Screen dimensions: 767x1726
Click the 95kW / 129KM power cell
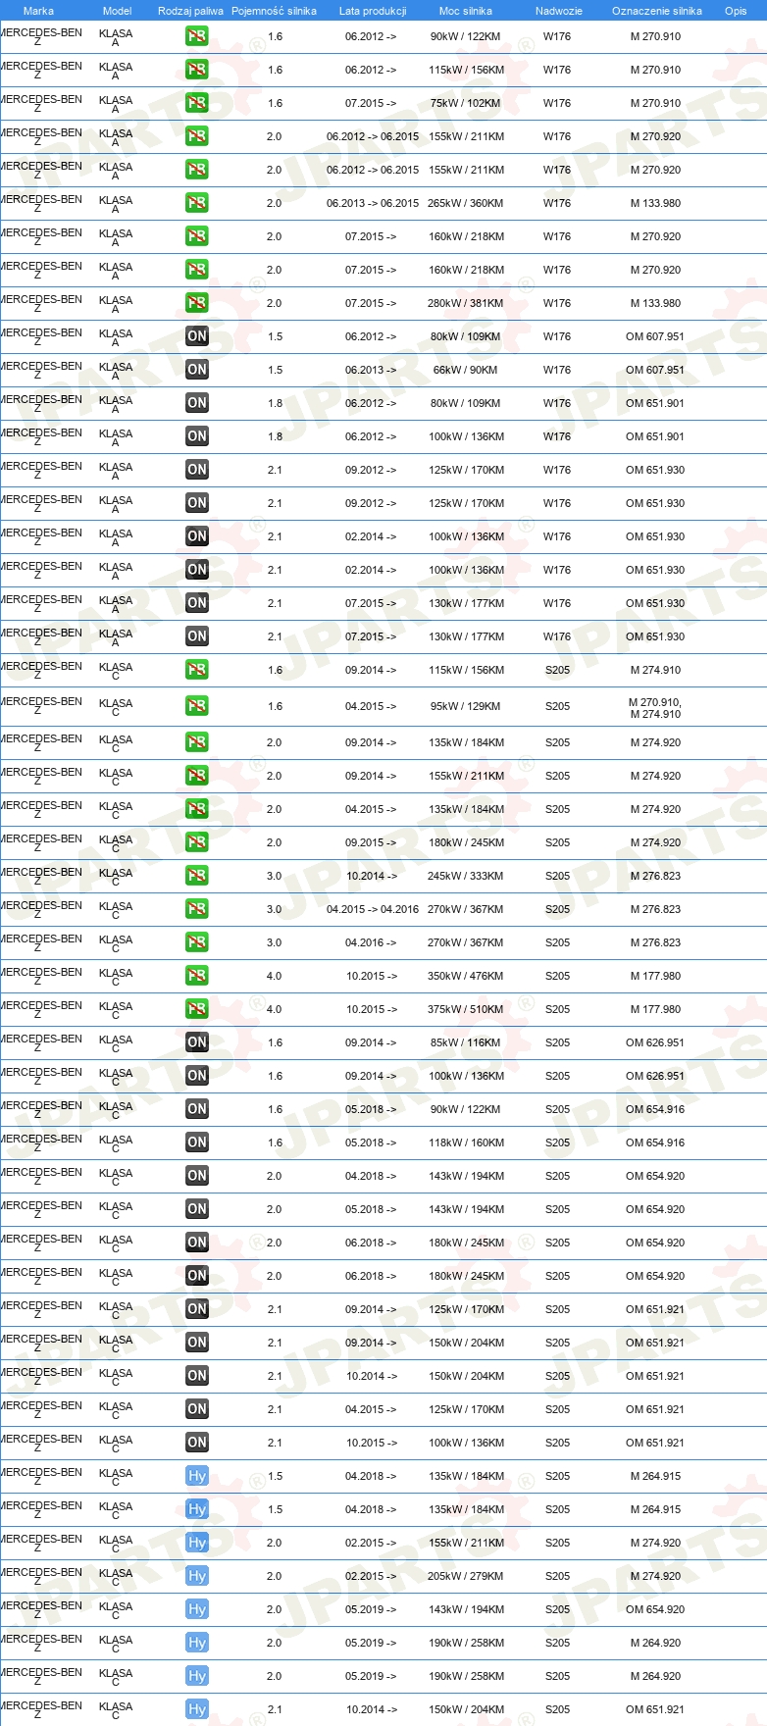(x=465, y=706)
